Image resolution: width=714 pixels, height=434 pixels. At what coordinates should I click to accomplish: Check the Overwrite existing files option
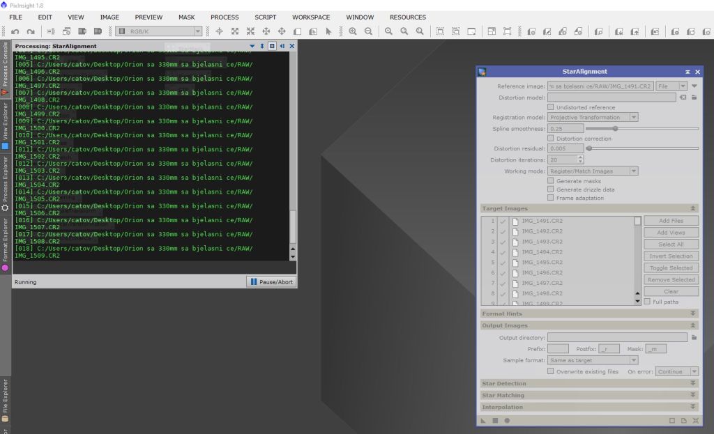[x=551, y=371]
